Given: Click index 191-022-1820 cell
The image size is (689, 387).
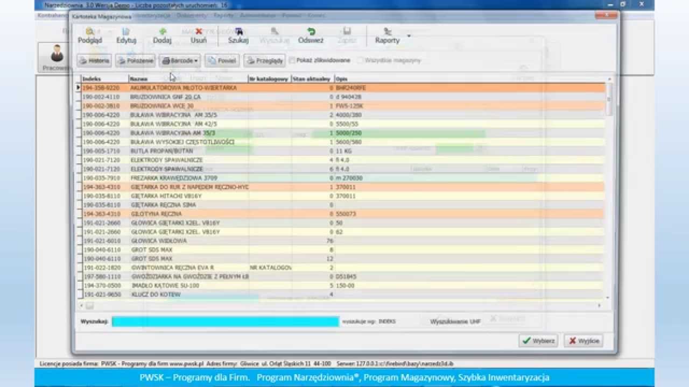Looking at the screenshot, I should 105,268.
